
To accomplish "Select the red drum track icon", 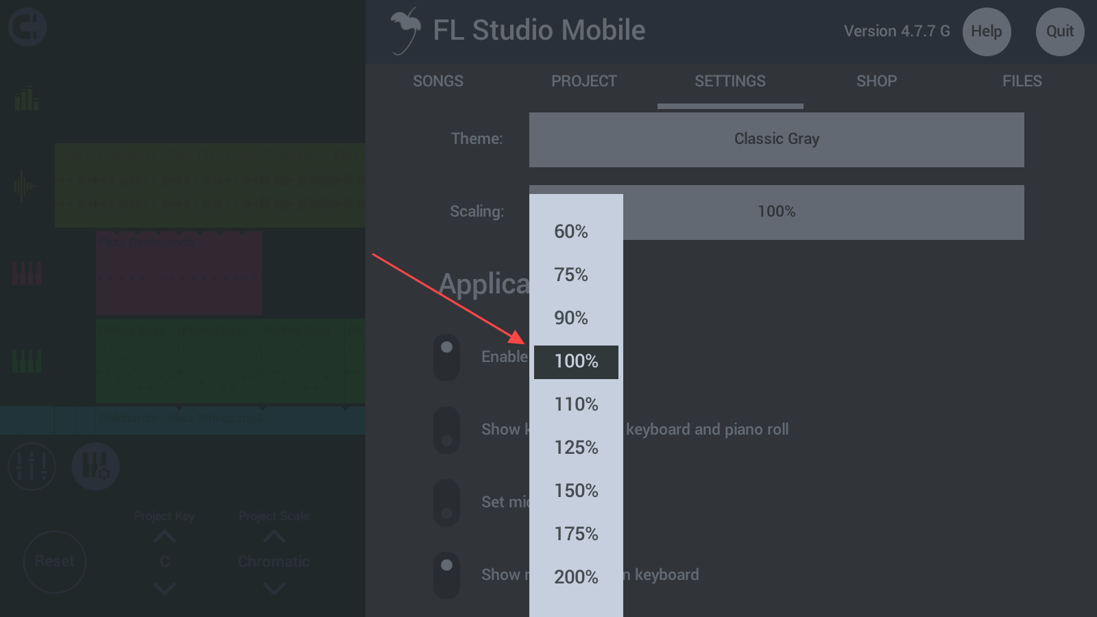I will point(27,273).
